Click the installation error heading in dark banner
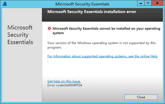This screenshot has width=165, height=104. click(x=92, y=12)
